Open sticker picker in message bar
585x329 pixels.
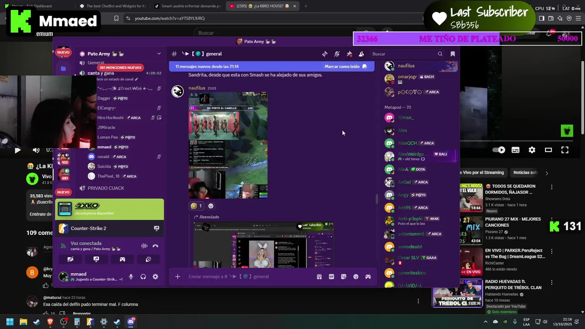point(344,276)
